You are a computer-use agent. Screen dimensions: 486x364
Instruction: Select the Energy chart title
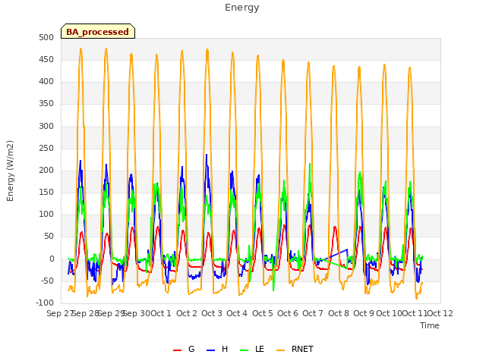[x=242, y=8]
